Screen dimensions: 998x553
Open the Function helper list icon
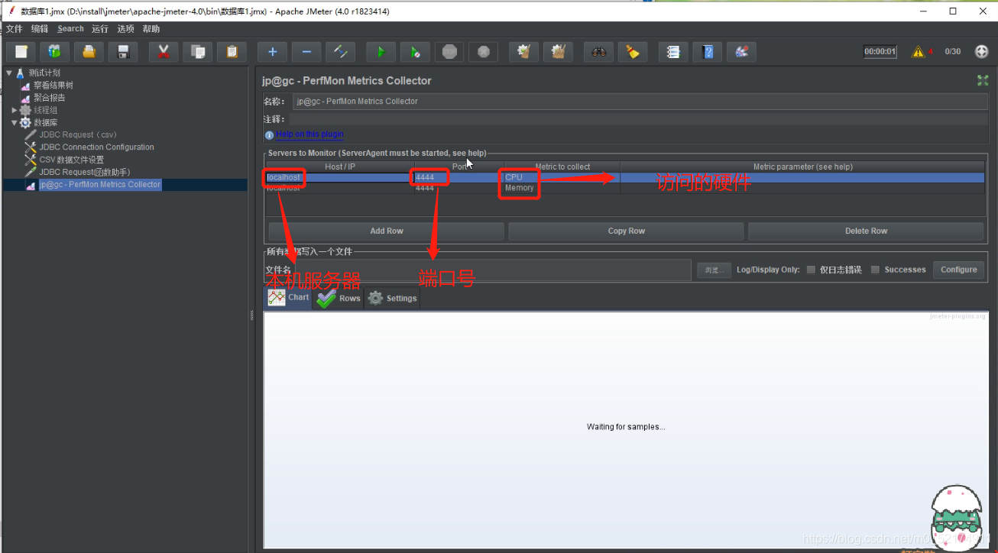(x=673, y=52)
